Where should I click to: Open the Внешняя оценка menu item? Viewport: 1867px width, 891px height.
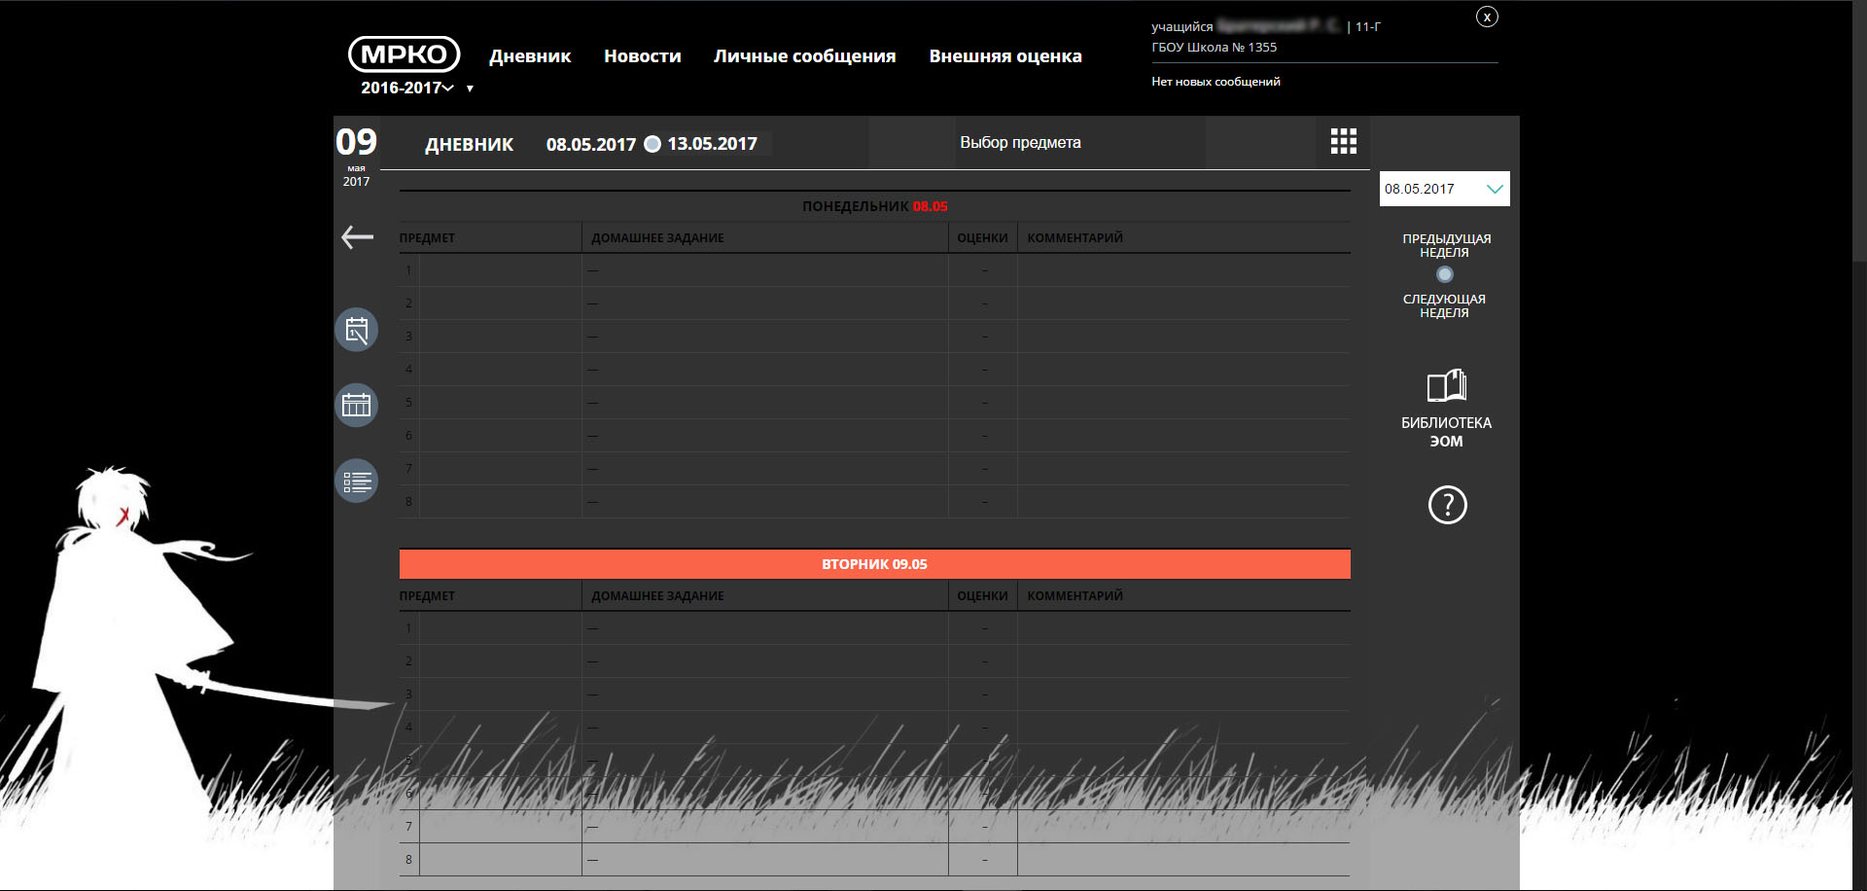[x=1004, y=56]
